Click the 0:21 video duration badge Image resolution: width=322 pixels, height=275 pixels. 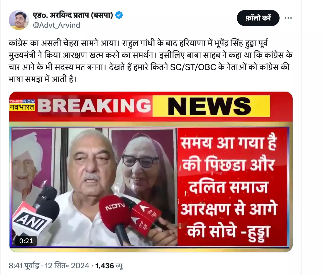point(26,241)
